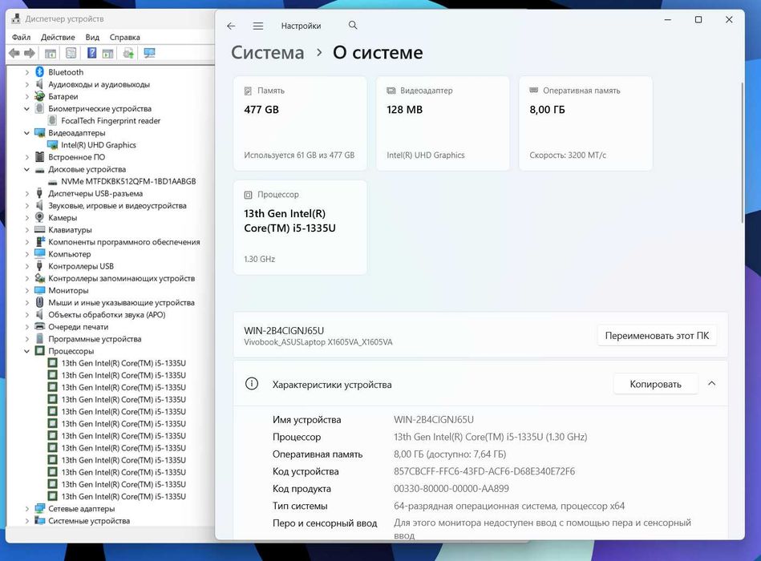The image size is (761, 561).
Task: Open the Файл menu
Action: click(x=21, y=38)
